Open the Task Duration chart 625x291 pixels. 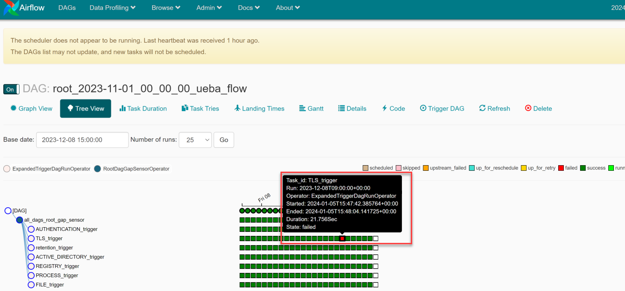(x=143, y=109)
